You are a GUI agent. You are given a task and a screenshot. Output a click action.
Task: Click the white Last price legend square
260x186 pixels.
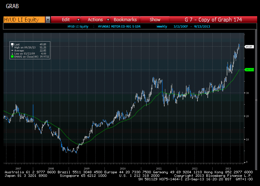tap(12, 44)
